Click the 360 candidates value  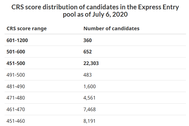(88, 40)
